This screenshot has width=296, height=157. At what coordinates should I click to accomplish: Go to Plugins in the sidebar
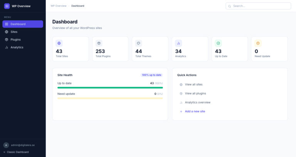[15, 40]
